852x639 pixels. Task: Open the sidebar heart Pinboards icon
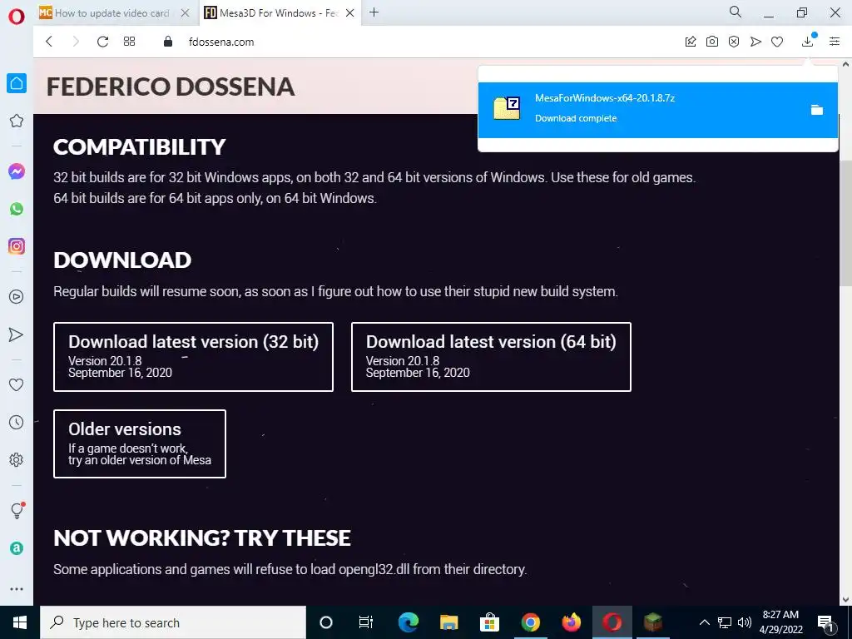point(17,384)
